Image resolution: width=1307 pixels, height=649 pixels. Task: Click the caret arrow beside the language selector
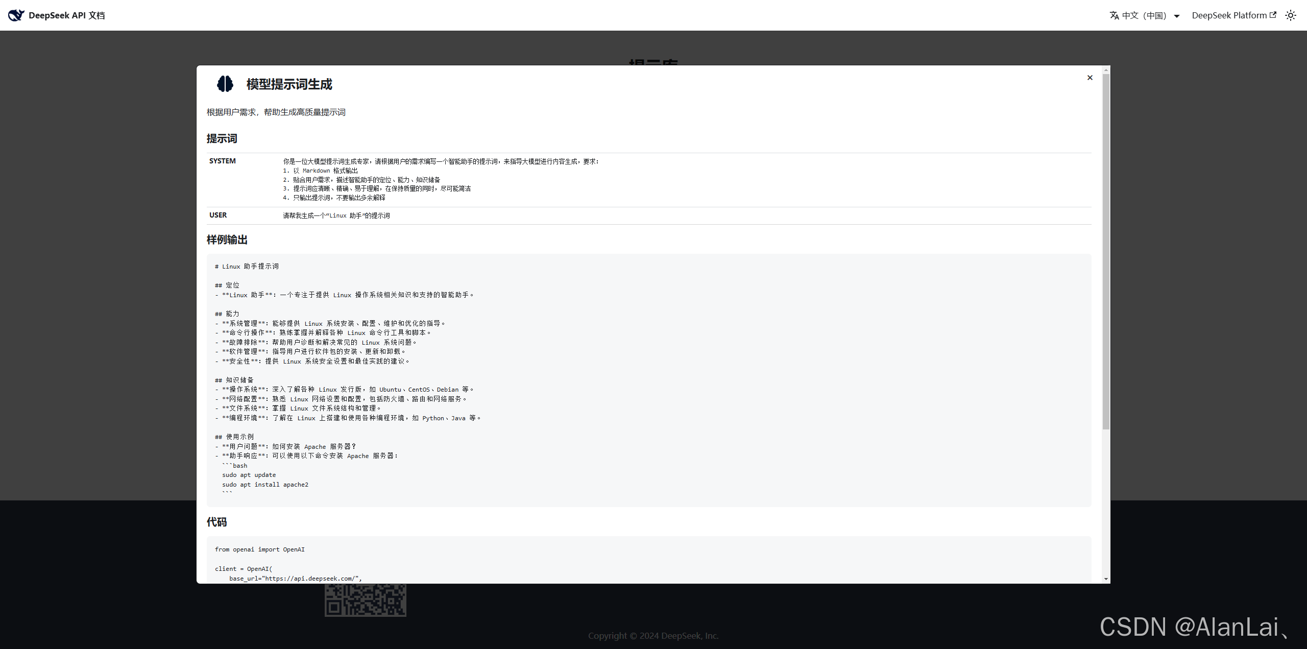(1177, 16)
